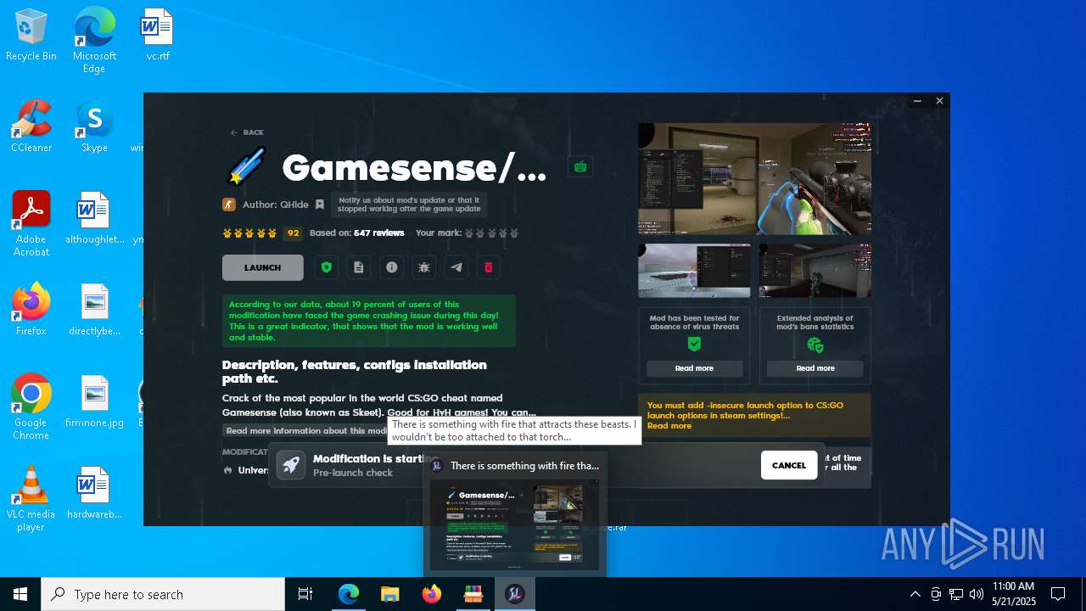Minimize the launcher window
The height and width of the screenshot is (611, 1086).
917,101
